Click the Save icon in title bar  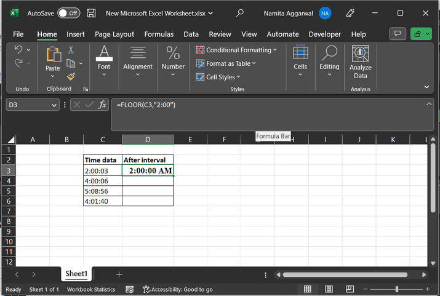(x=91, y=13)
